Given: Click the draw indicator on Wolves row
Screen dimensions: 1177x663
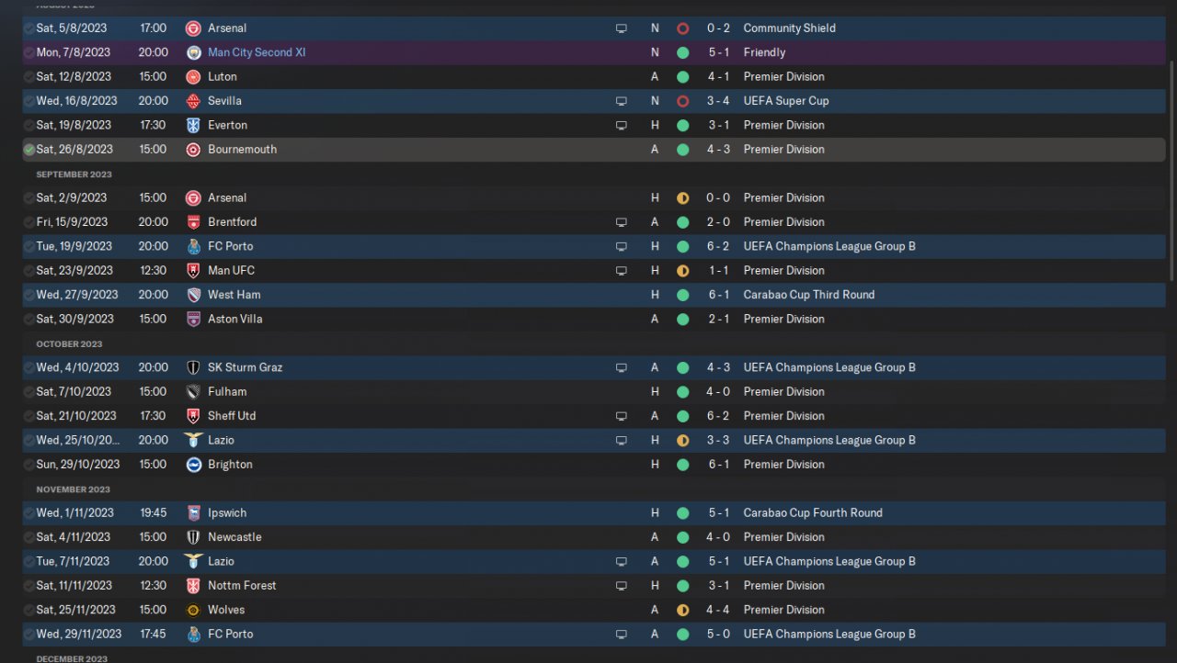Looking at the screenshot, I should tap(682, 610).
